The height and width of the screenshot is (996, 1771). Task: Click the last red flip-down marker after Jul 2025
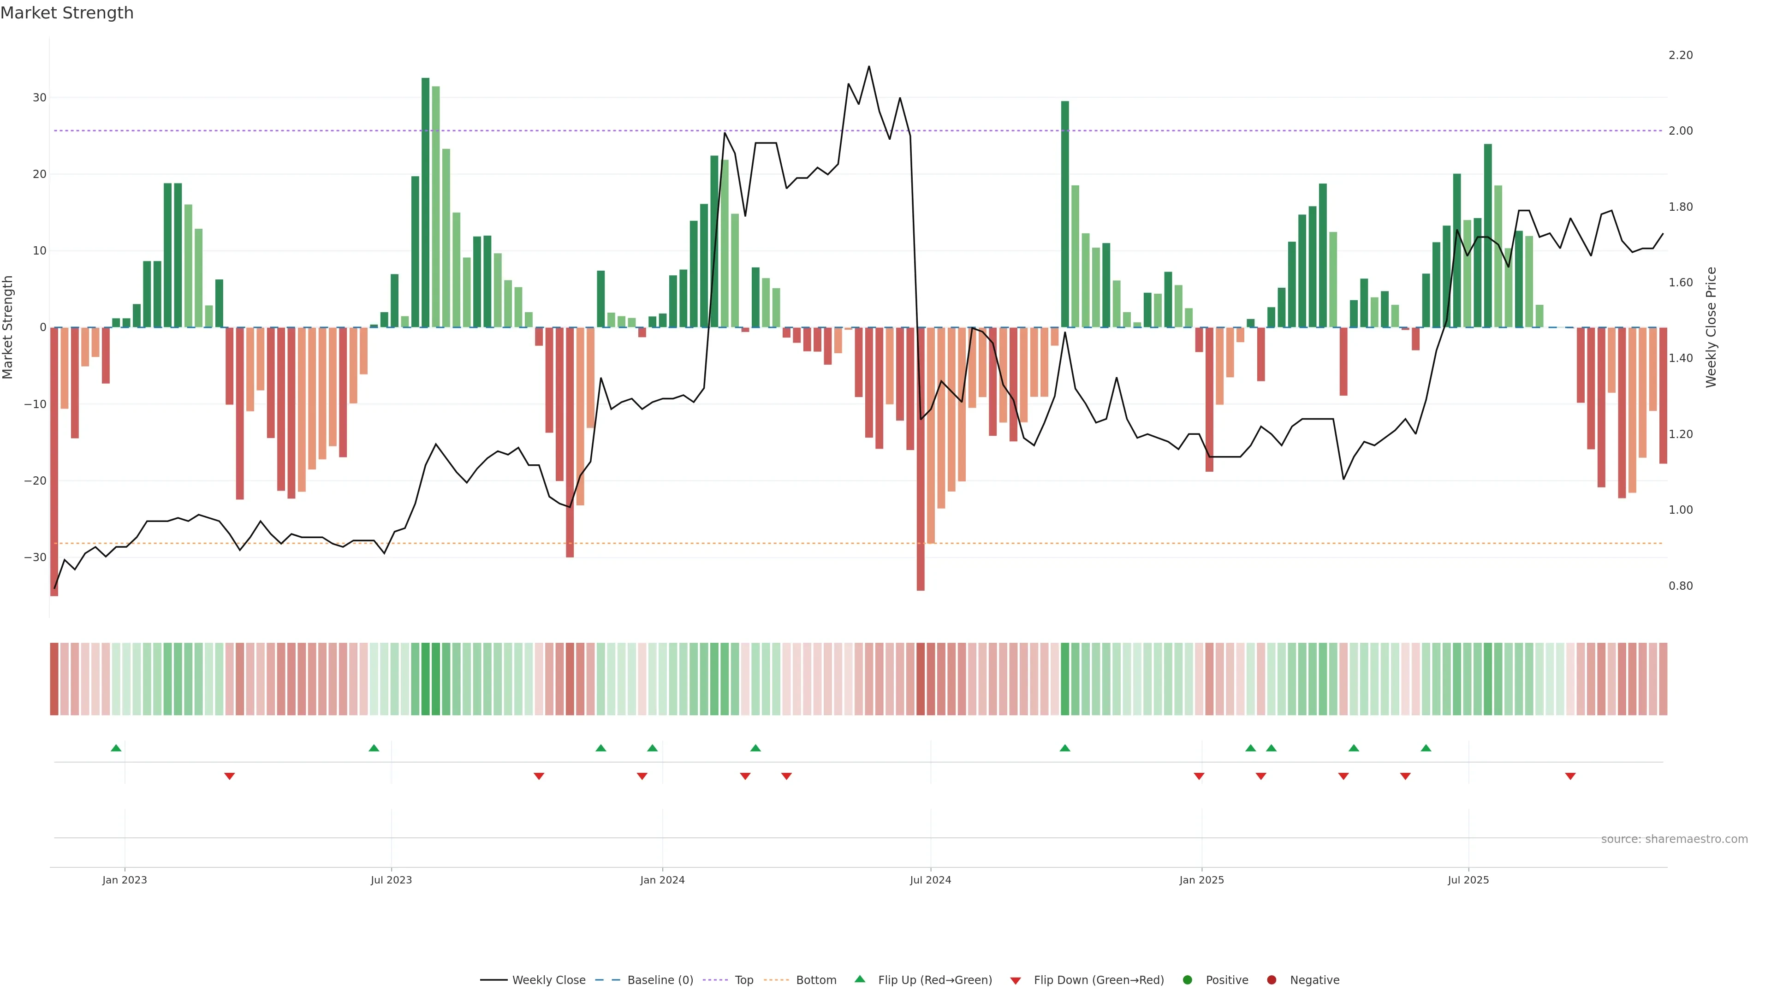pyautogui.click(x=1570, y=776)
